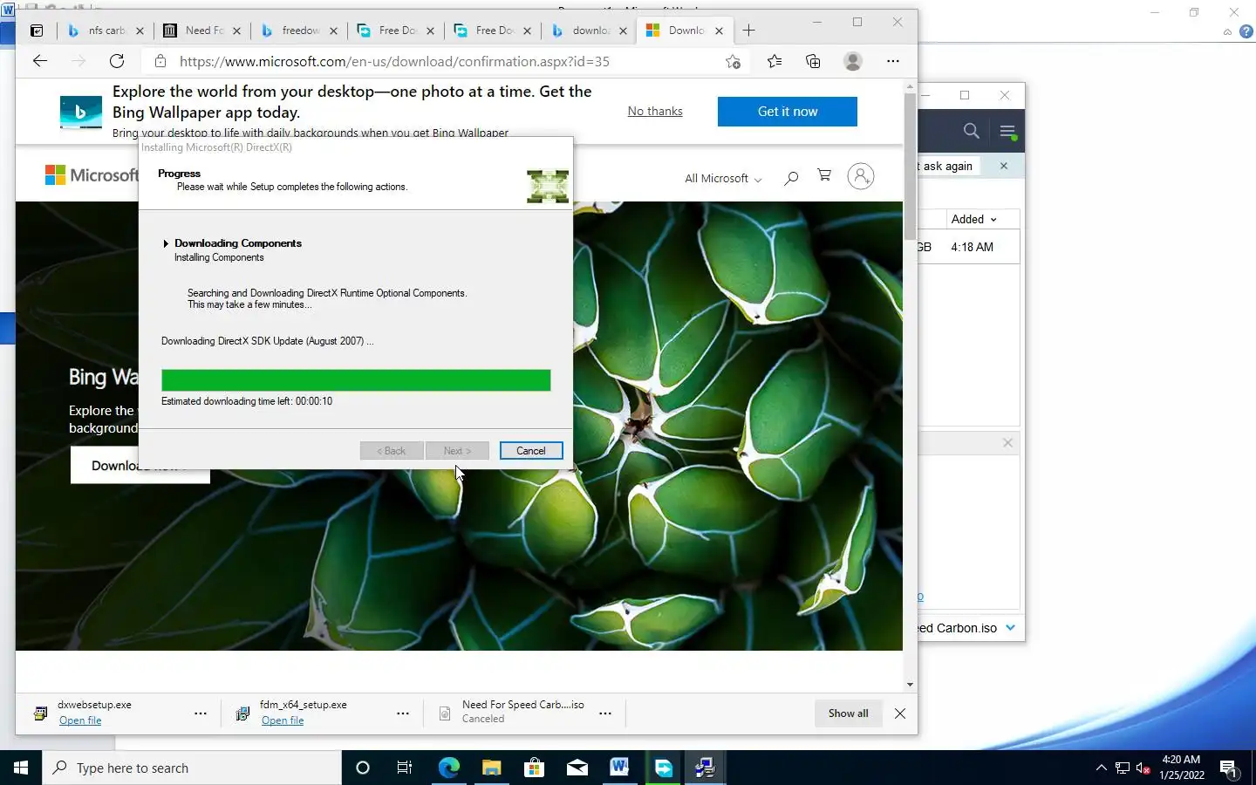Open Edge Settings and more menu
The width and height of the screenshot is (1256, 785).
[x=892, y=61]
